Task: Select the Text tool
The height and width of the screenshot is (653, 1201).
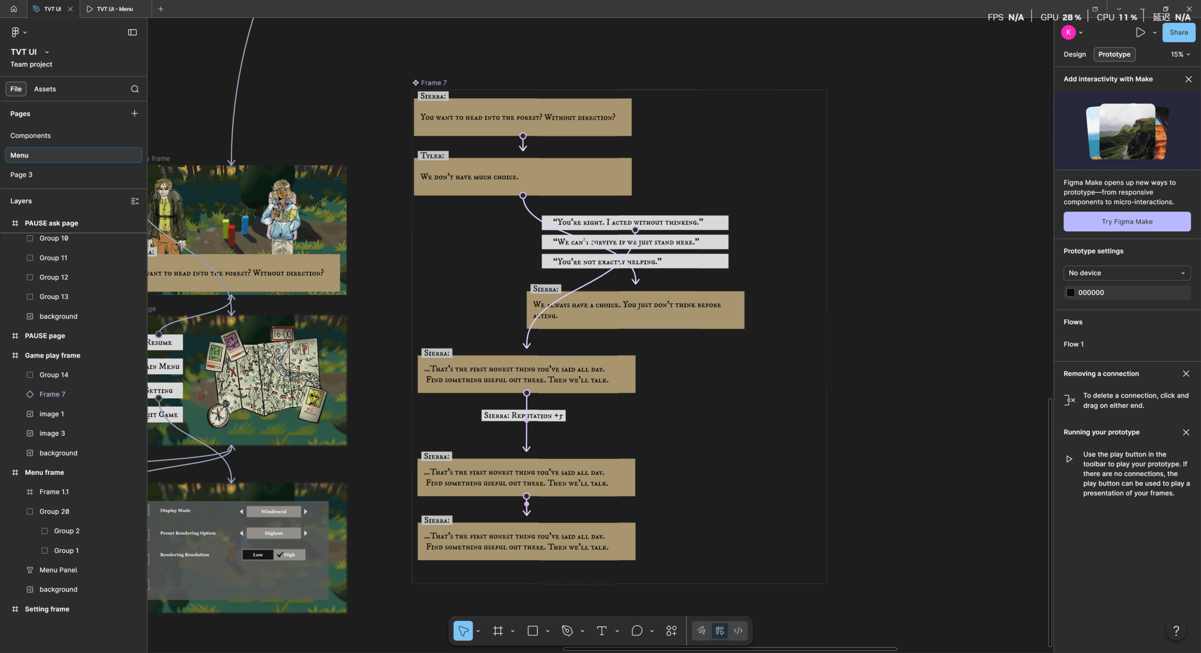Action: (602, 631)
